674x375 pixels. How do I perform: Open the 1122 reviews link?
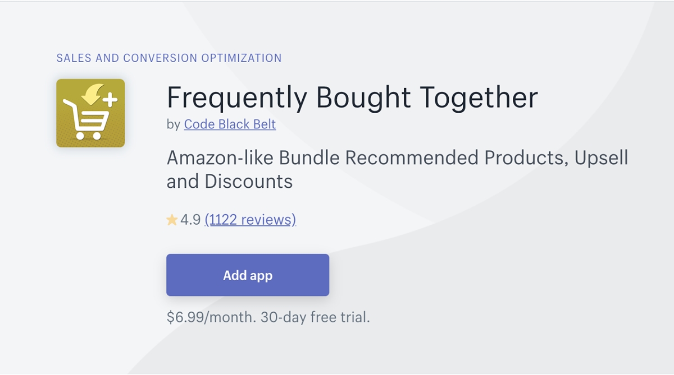coord(251,220)
